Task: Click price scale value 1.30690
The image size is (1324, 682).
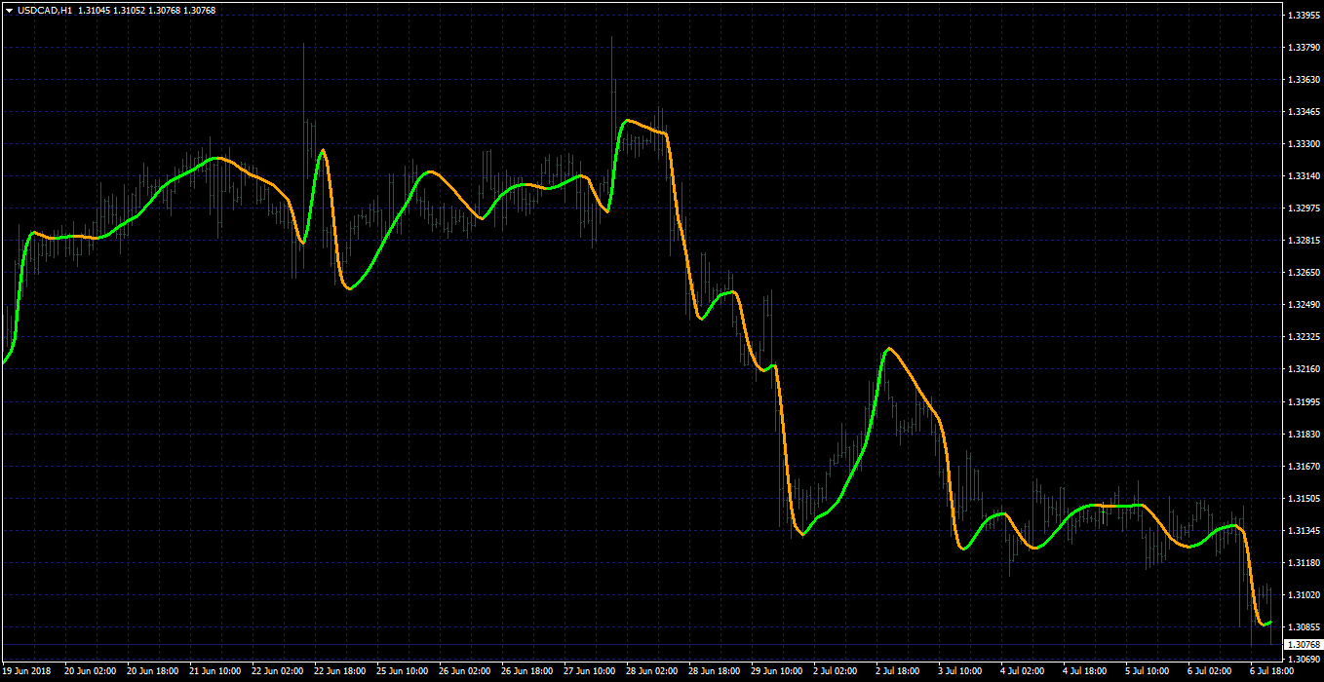Action: click(x=1304, y=660)
